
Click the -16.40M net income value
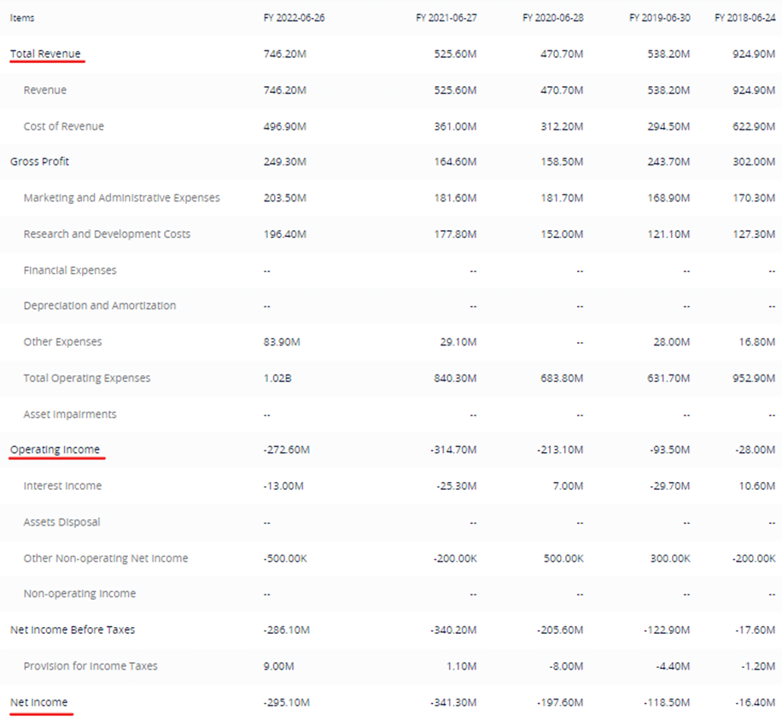click(756, 702)
